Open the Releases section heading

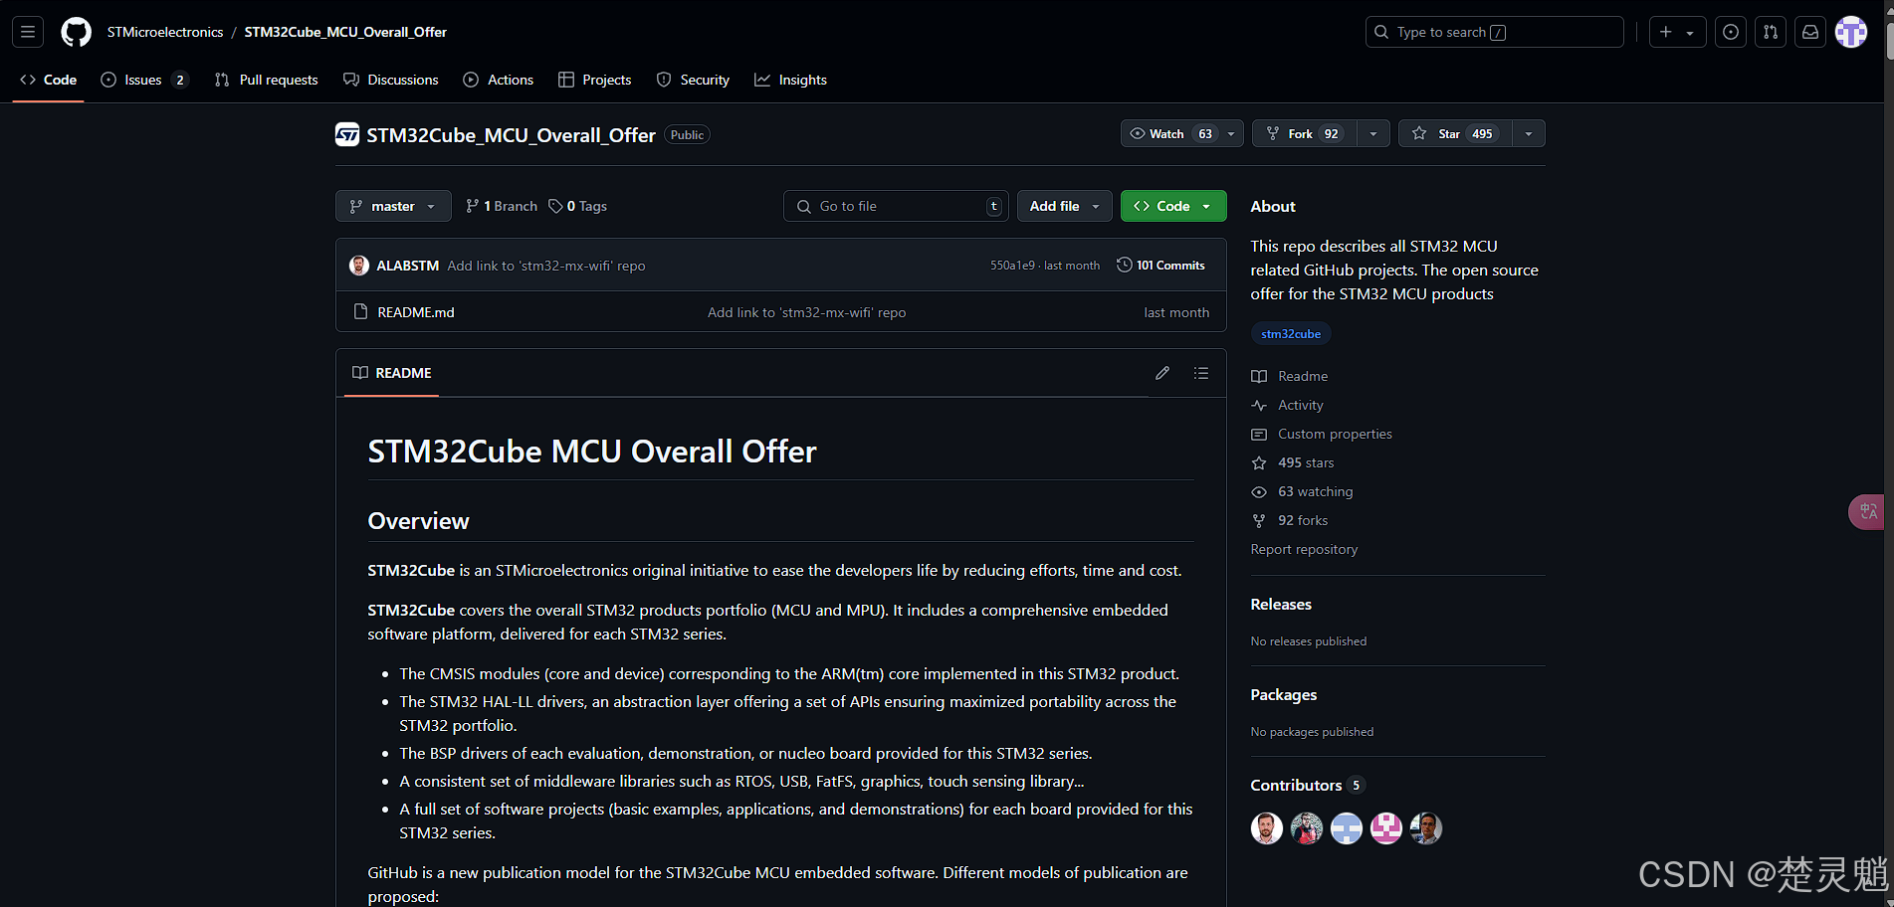1281,604
